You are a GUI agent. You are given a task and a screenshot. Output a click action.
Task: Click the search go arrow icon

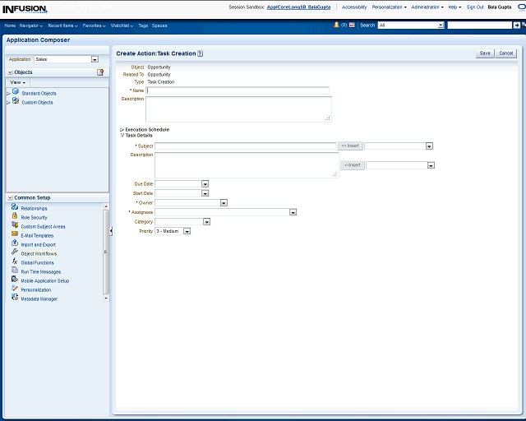pos(517,25)
